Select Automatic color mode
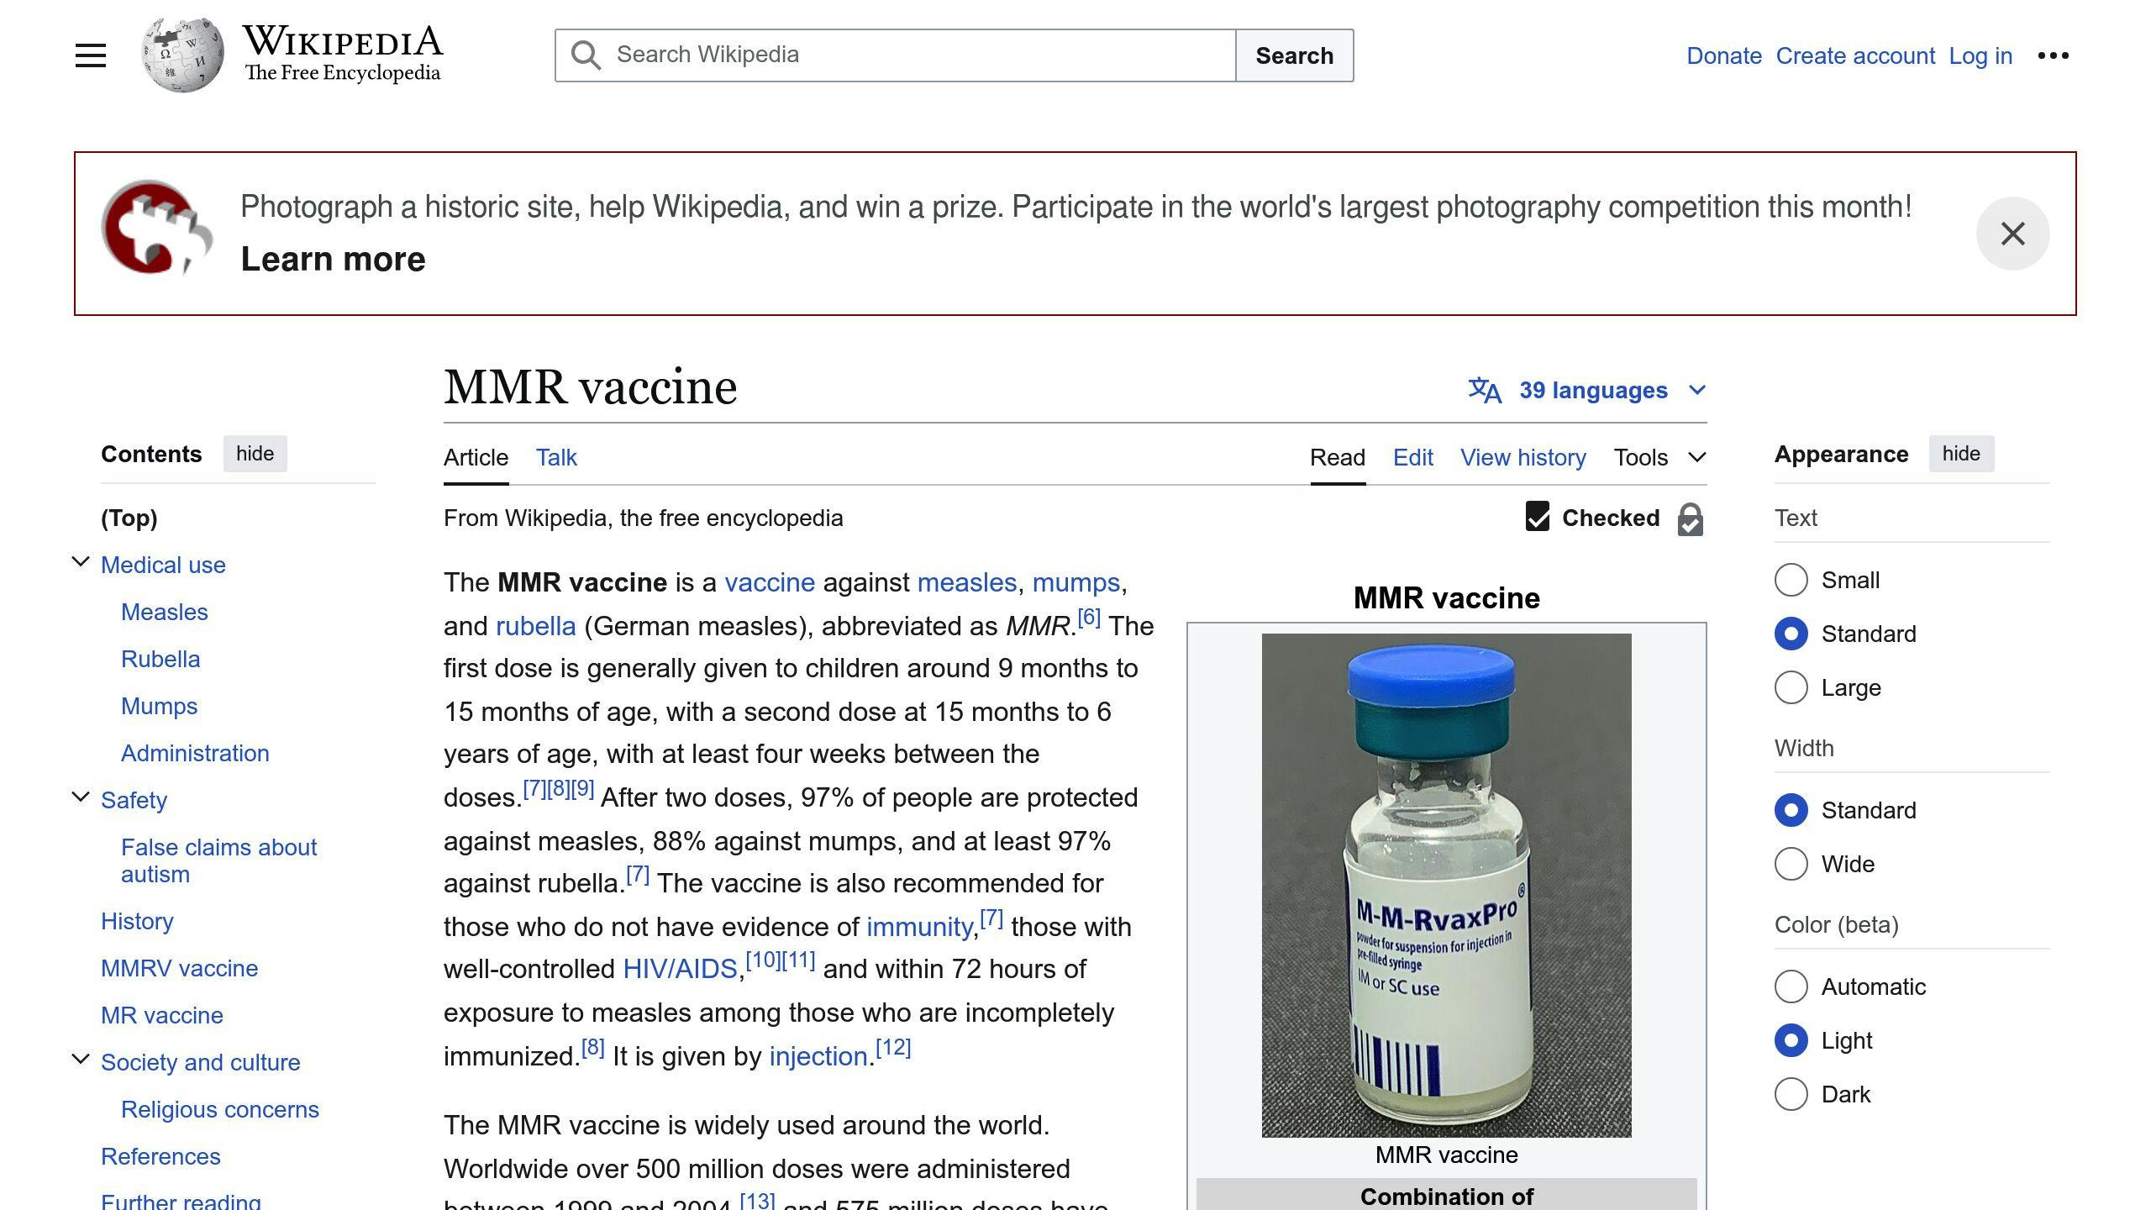Image resolution: width=2151 pixels, height=1210 pixels. click(x=1791, y=986)
